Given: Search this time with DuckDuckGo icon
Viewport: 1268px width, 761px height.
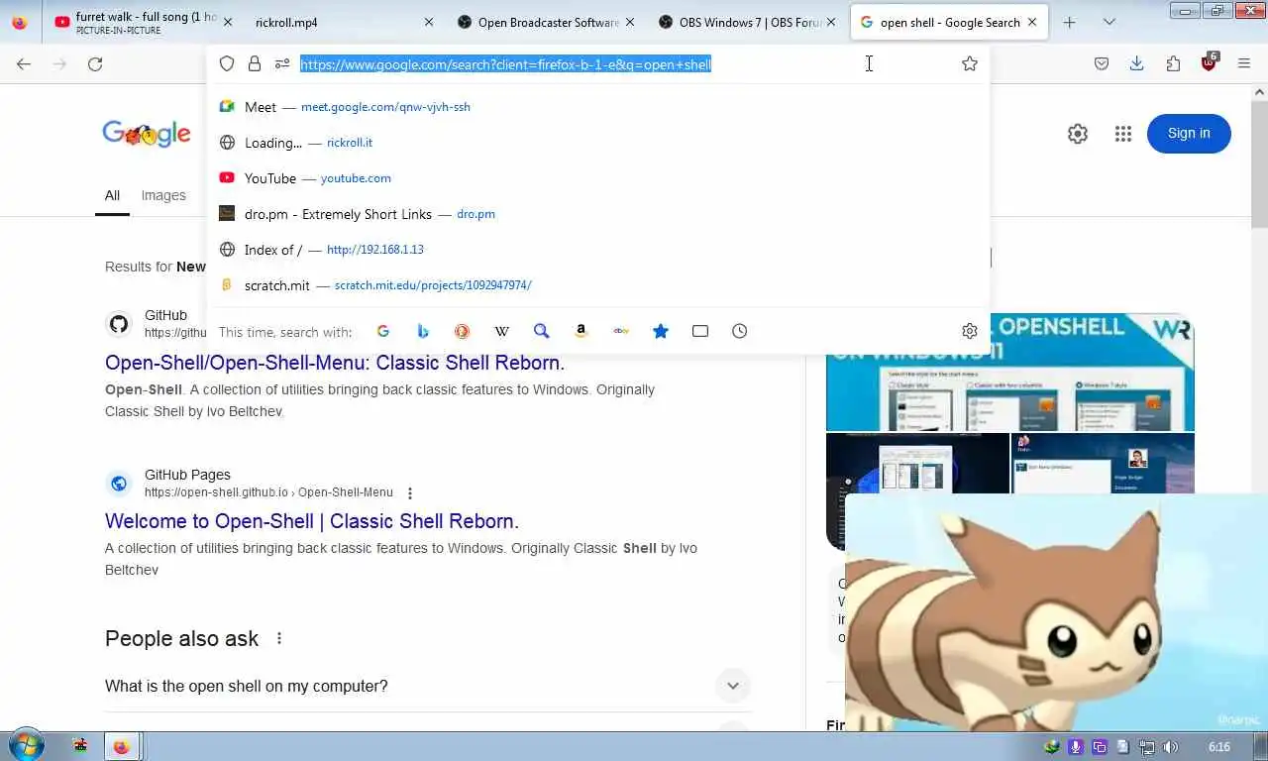Looking at the screenshot, I should coord(462,331).
